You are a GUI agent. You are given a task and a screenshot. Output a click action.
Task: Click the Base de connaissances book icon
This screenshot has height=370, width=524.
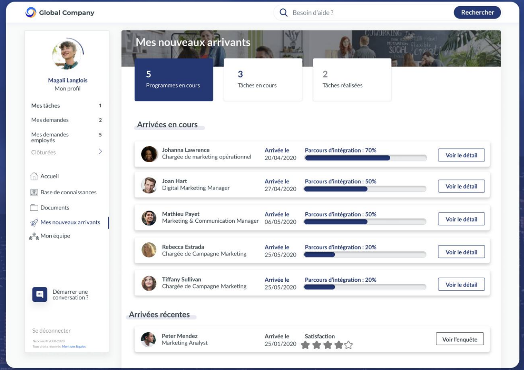34,192
